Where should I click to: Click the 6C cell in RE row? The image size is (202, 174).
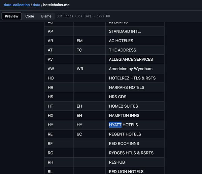pyautogui.click(x=90, y=134)
